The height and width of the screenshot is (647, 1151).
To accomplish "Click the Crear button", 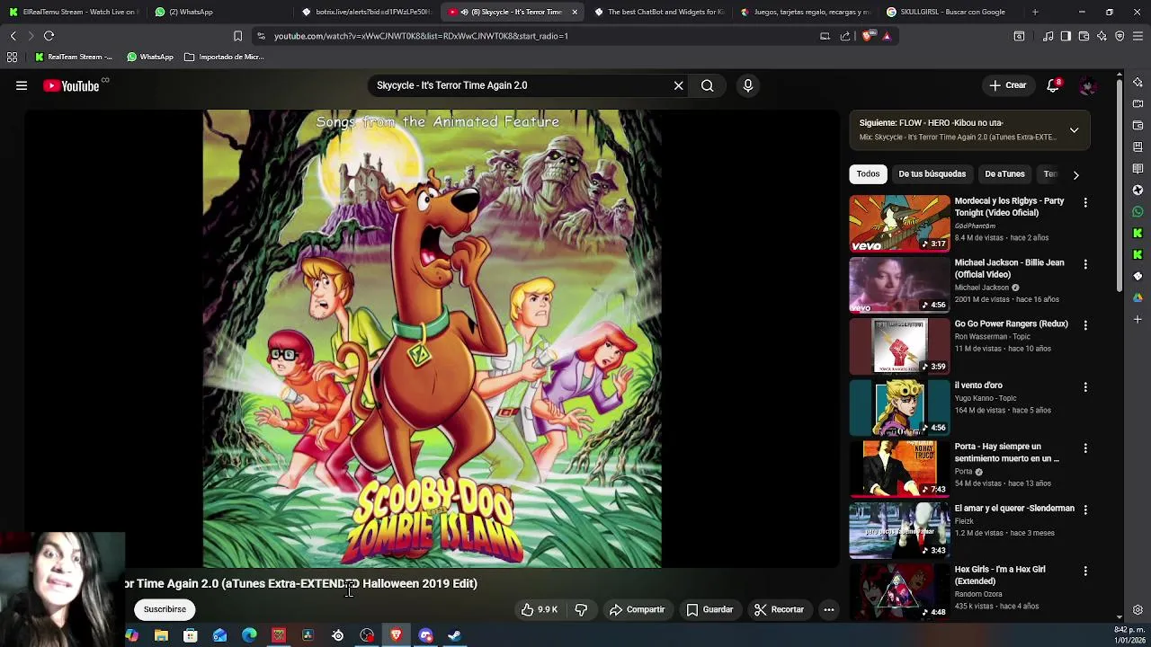I will coord(1008,85).
